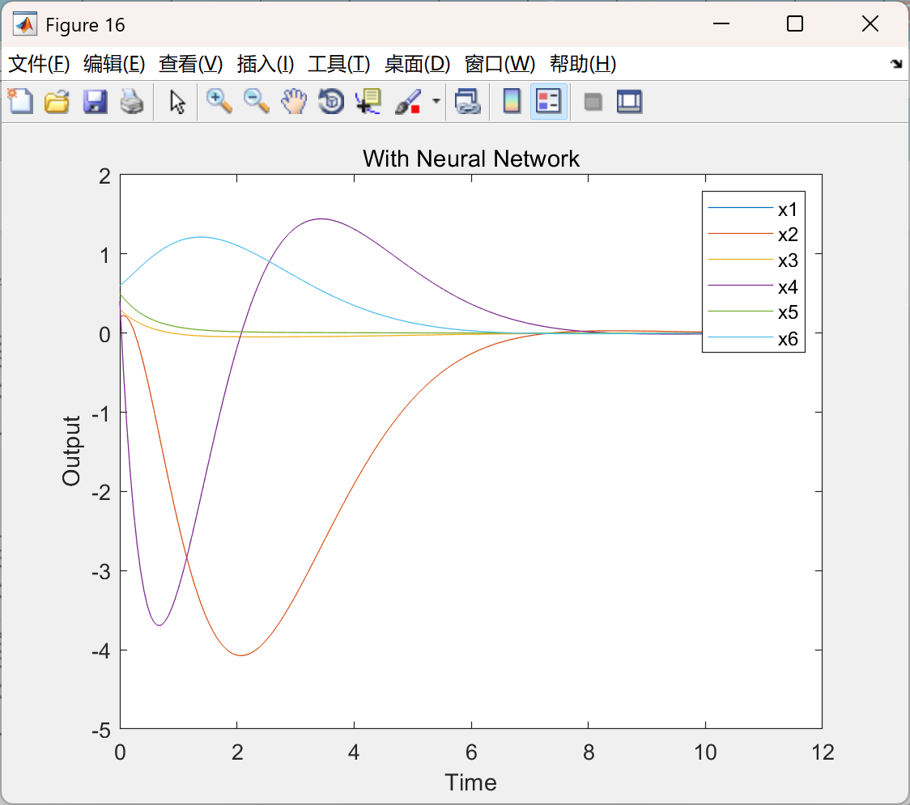
Task: Open the 插入(I) menu
Action: [266, 64]
